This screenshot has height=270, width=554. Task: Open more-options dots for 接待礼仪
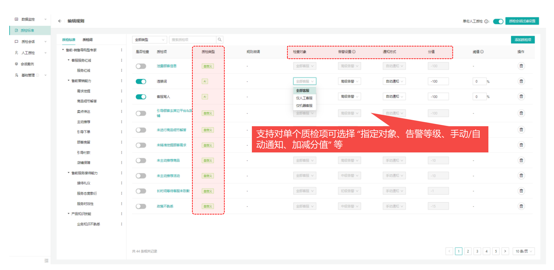[x=122, y=183]
